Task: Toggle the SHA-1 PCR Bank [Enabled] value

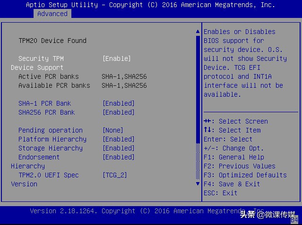Action: 119,103
